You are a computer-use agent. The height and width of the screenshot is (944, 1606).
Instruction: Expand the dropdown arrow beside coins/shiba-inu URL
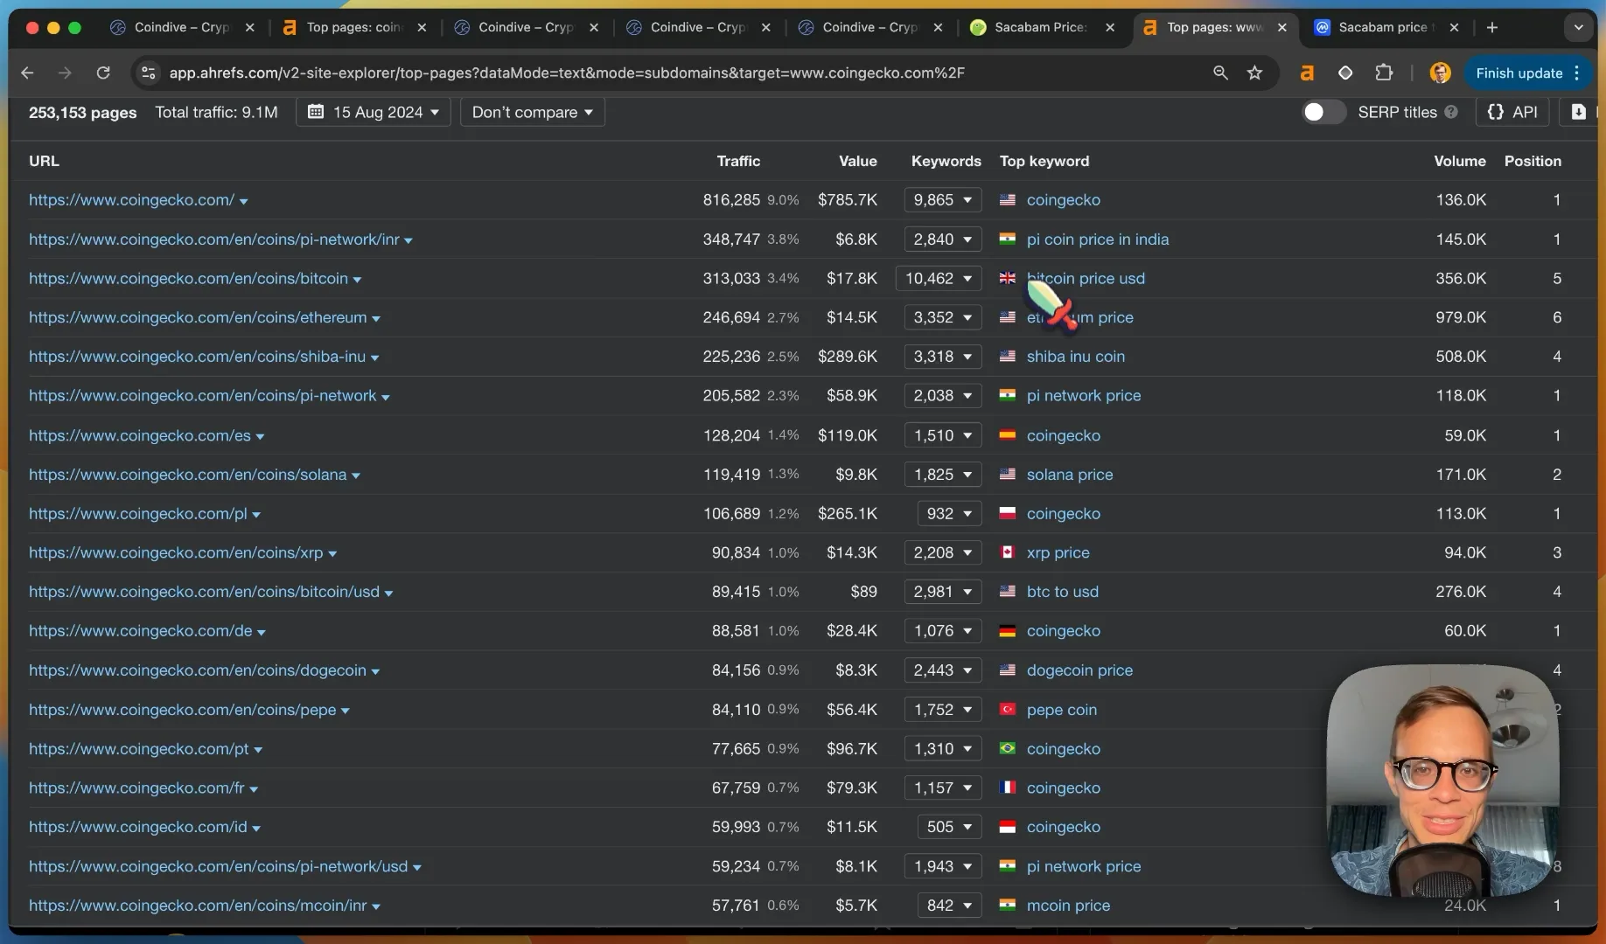point(375,358)
